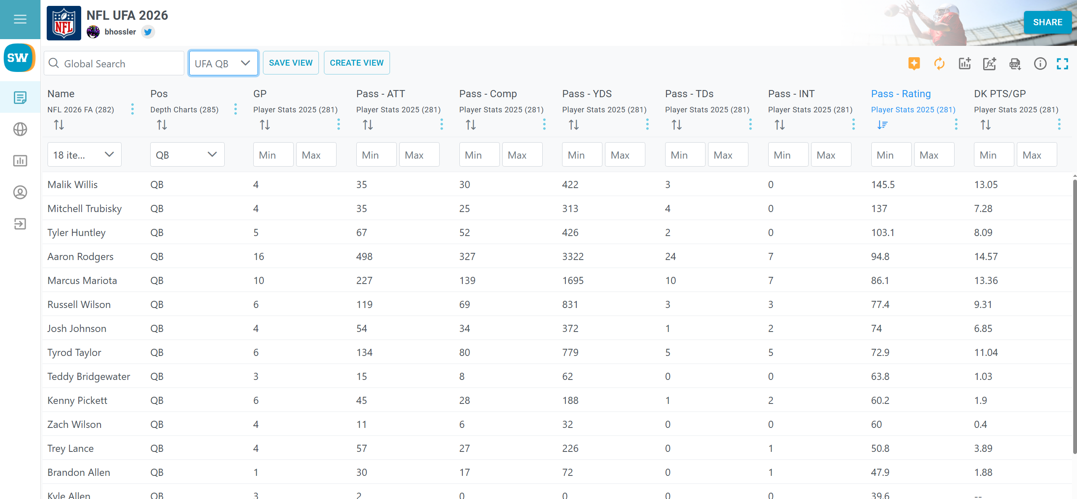Download the table as CSV
The image size is (1077, 499).
click(x=1015, y=64)
